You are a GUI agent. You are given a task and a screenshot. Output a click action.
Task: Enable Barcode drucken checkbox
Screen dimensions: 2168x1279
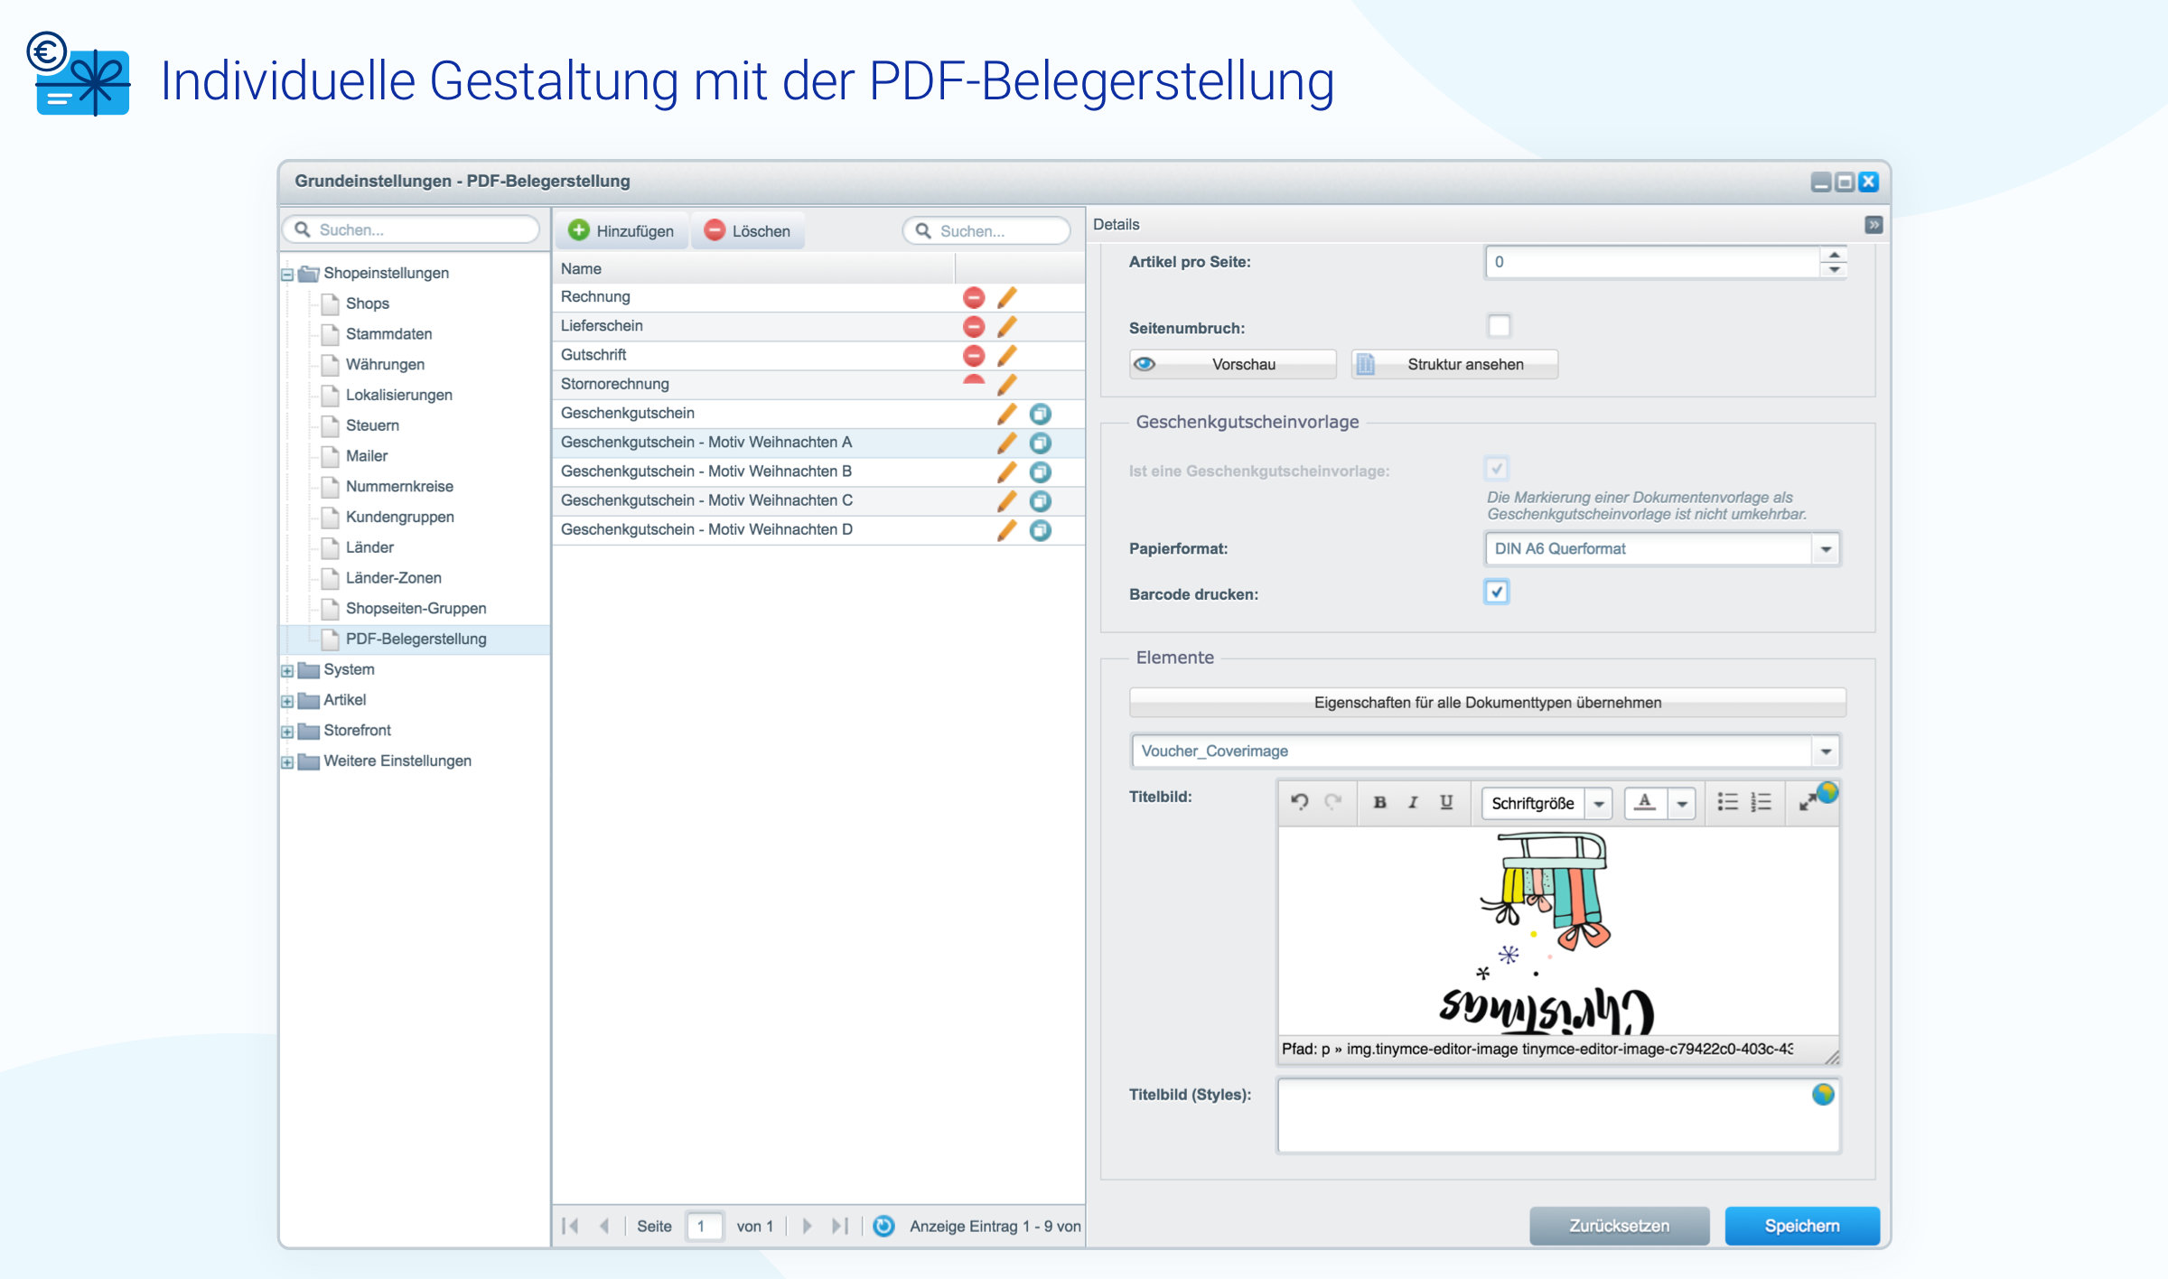tap(1497, 593)
